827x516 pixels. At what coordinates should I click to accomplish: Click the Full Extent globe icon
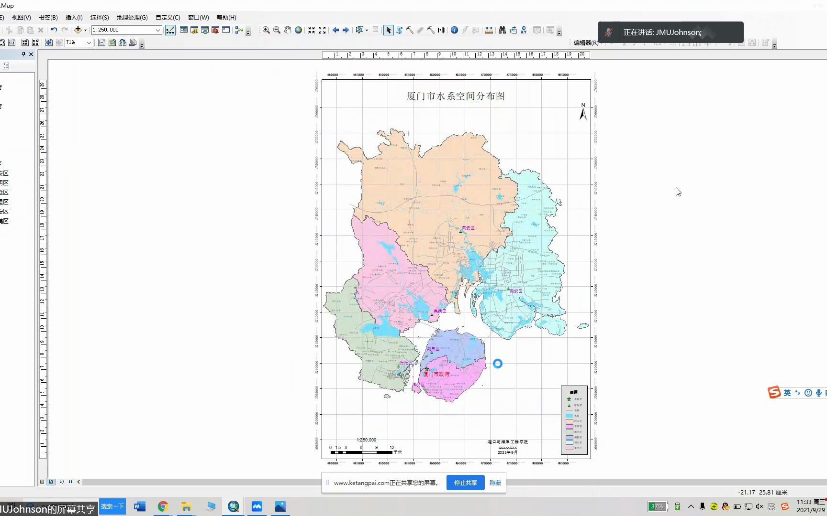pyautogui.click(x=299, y=30)
